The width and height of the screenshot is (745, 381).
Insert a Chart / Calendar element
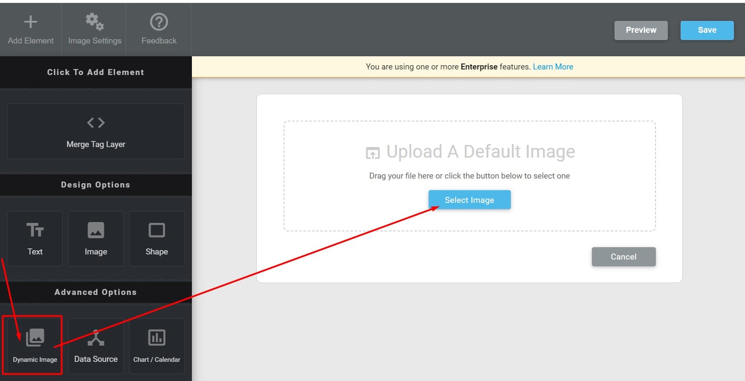[157, 346]
